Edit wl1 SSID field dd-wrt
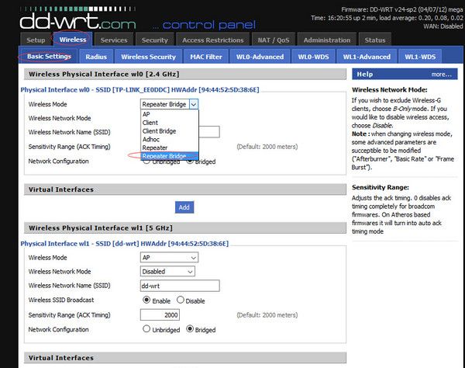 (x=180, y=286)
